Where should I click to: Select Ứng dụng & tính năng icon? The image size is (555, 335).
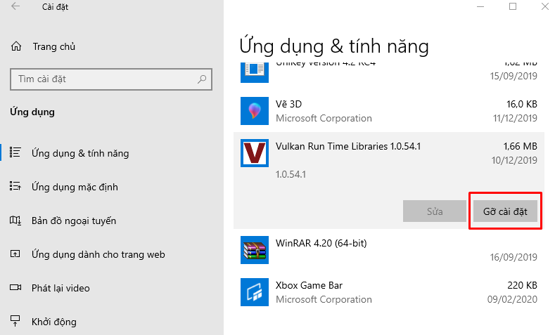coord(15,152)
